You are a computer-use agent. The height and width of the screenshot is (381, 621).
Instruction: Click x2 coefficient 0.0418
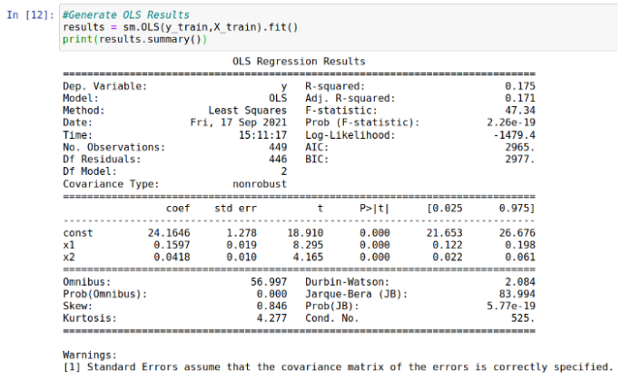(172, 257)
